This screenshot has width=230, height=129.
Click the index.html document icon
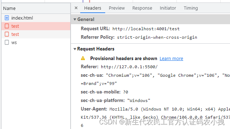coord(7,18)
